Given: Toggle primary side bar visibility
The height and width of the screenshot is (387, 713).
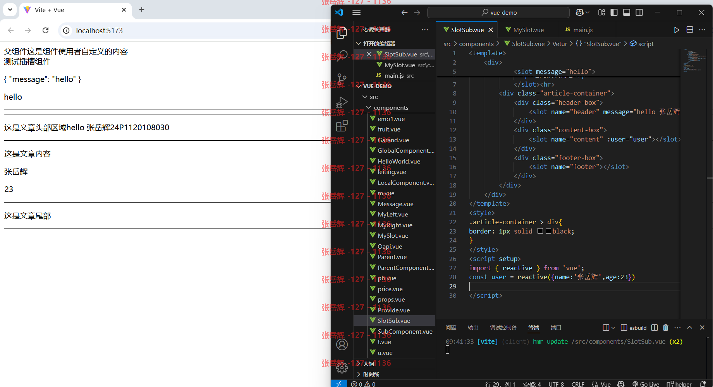Looking at the screenshot, I should pyautogui.click(x=614, y=12).
